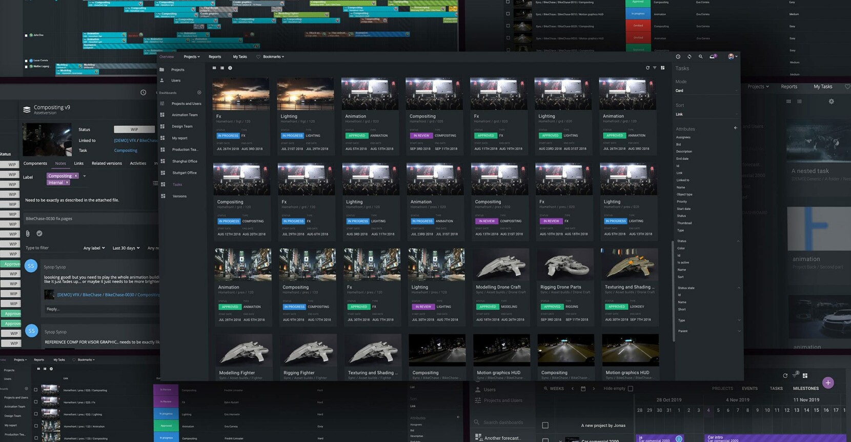851x442 pixels.
Task: Open the Shanghai Office dashboard
Action: coord(185,161)
